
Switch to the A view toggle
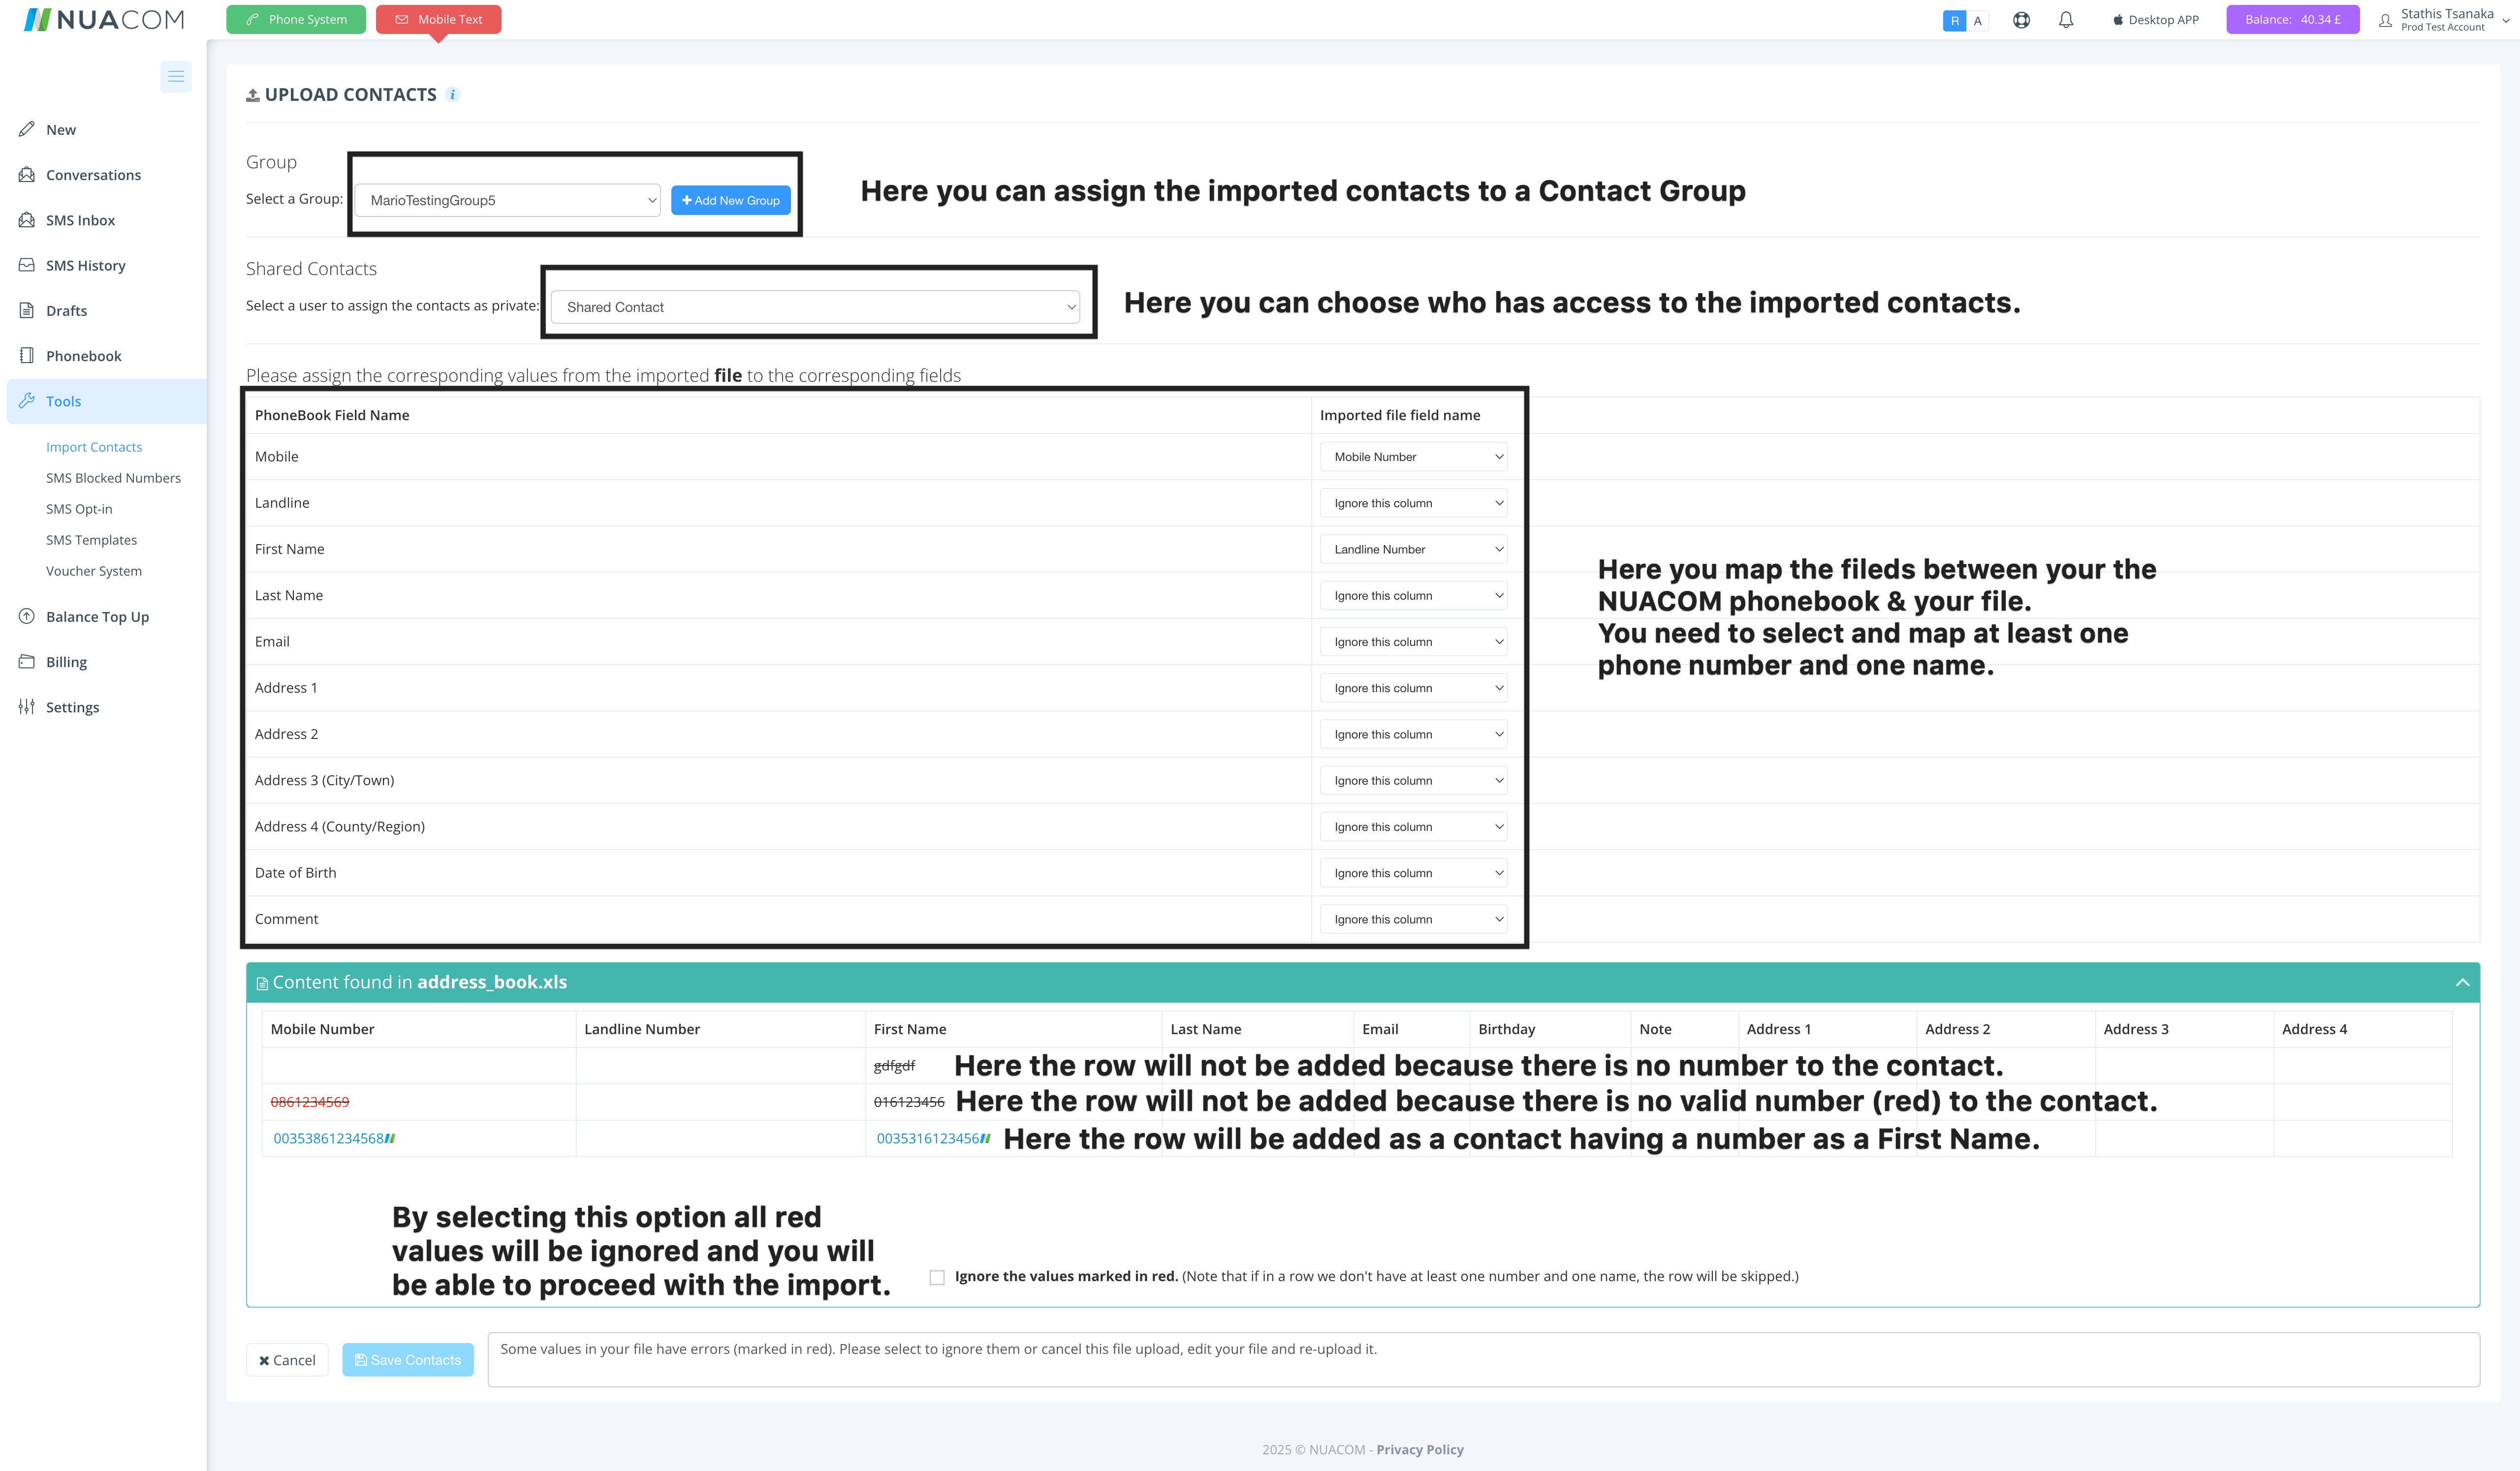[1977, 21]
